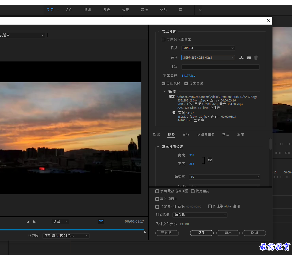Enable 使用预览 checkbox
292x255 pixels.
(x=193, y=191)
